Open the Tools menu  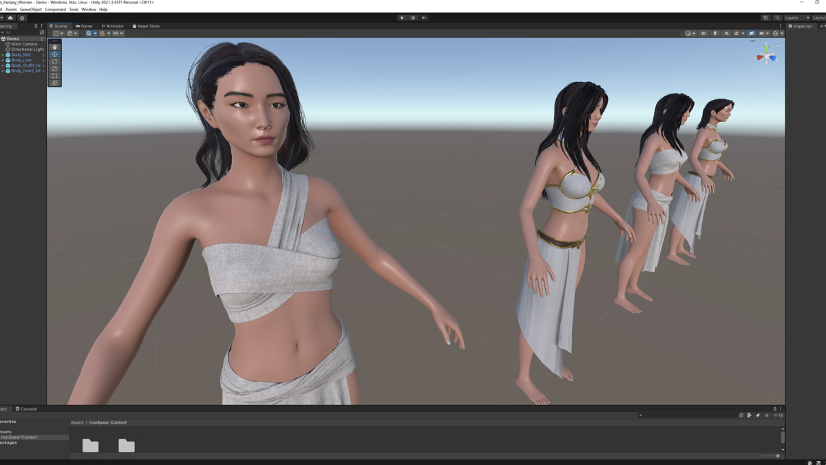tap(74, 10)
